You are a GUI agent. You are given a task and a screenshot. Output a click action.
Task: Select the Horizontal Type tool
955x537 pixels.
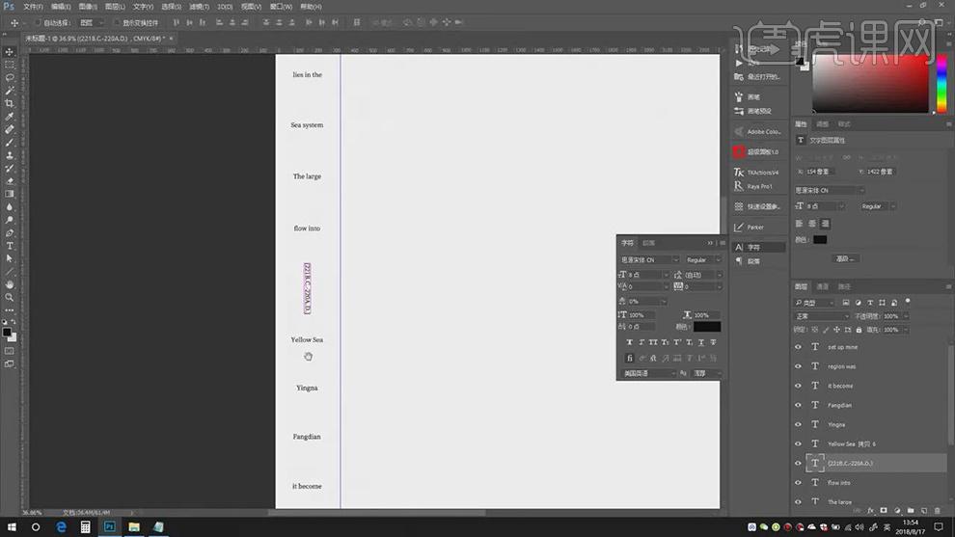(9, 246)
